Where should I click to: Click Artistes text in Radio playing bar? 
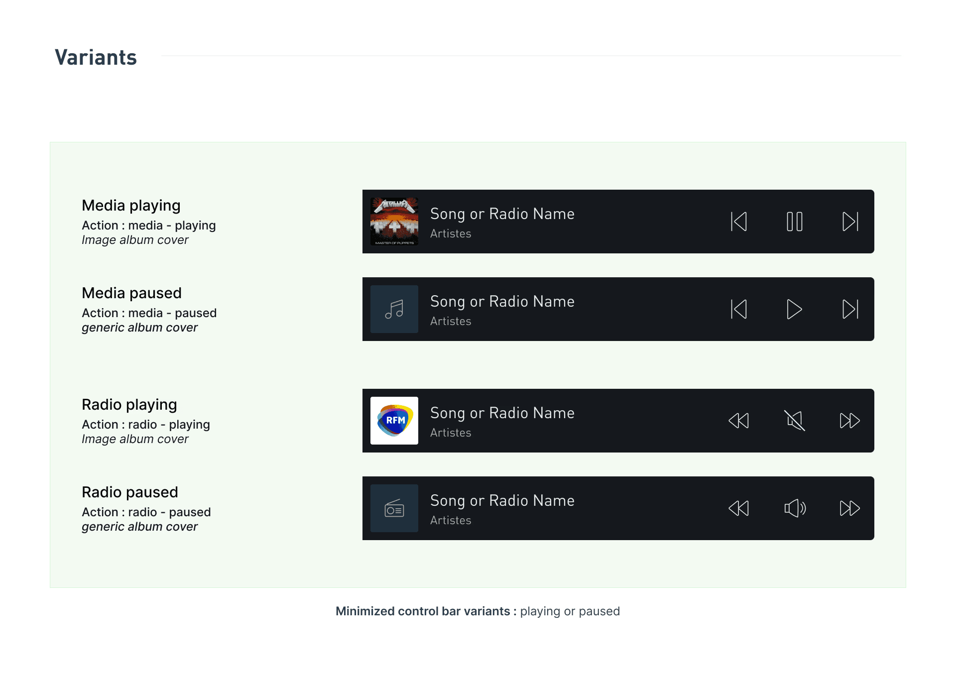(x=451, y=433)
